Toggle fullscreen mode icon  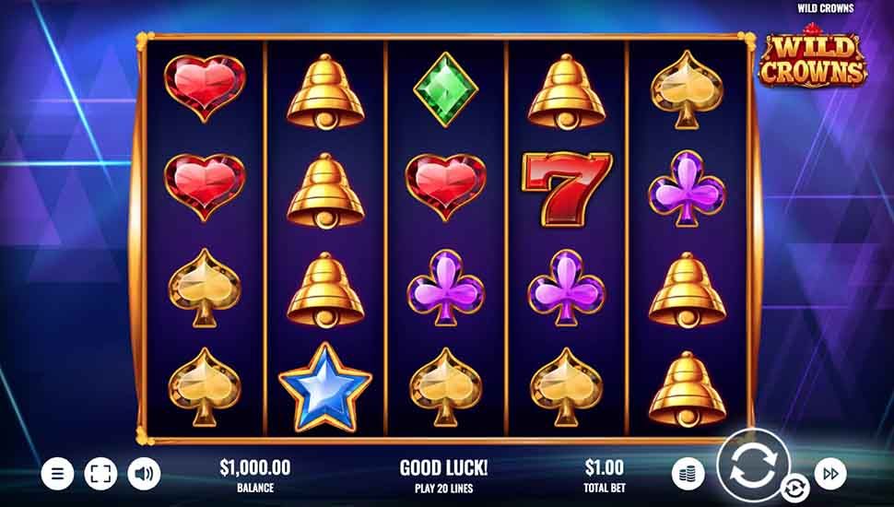click(100, 473)
